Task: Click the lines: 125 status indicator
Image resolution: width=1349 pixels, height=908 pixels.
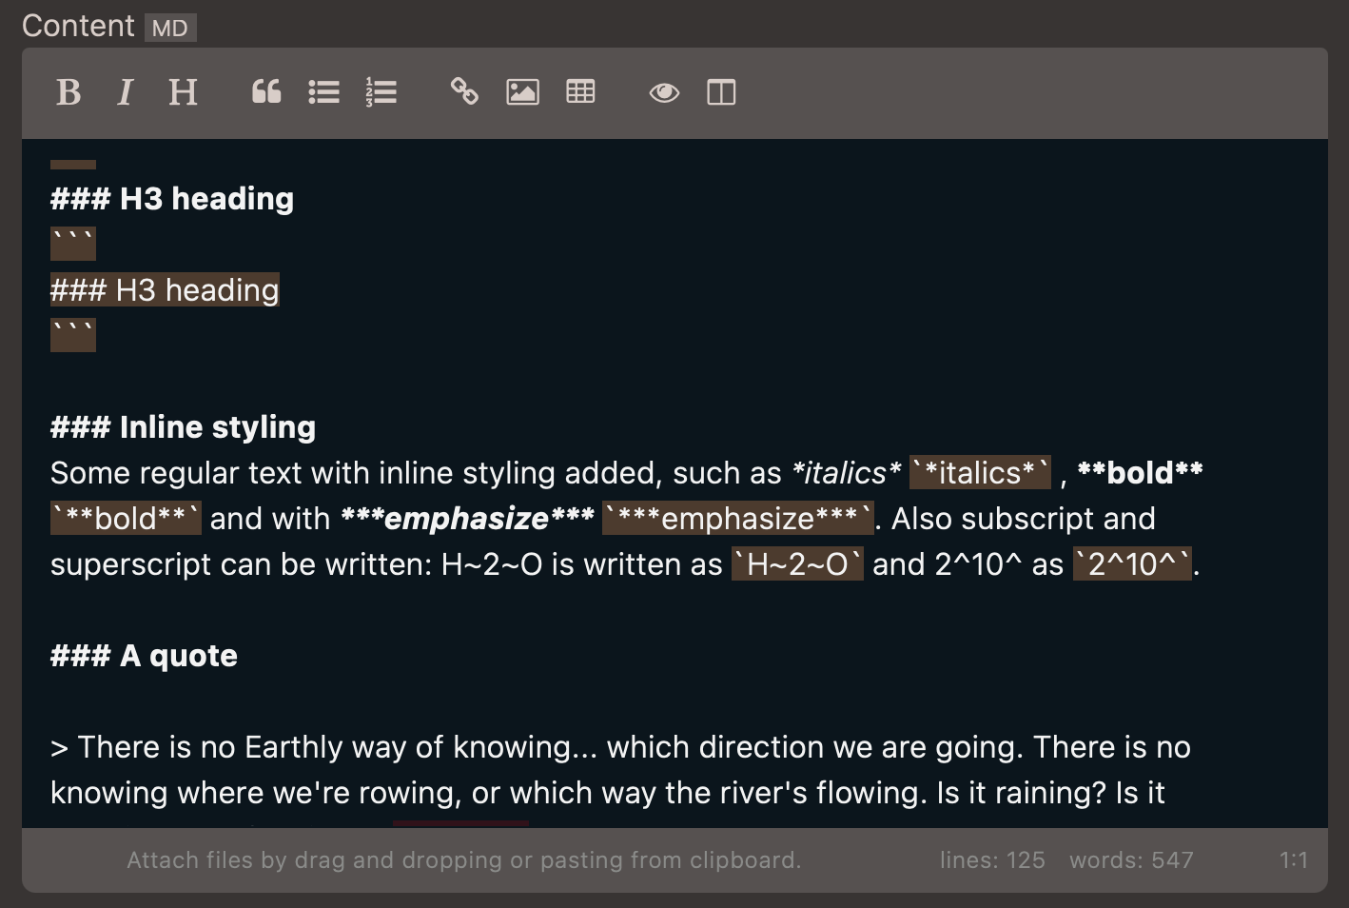Action: pos(992,859)
